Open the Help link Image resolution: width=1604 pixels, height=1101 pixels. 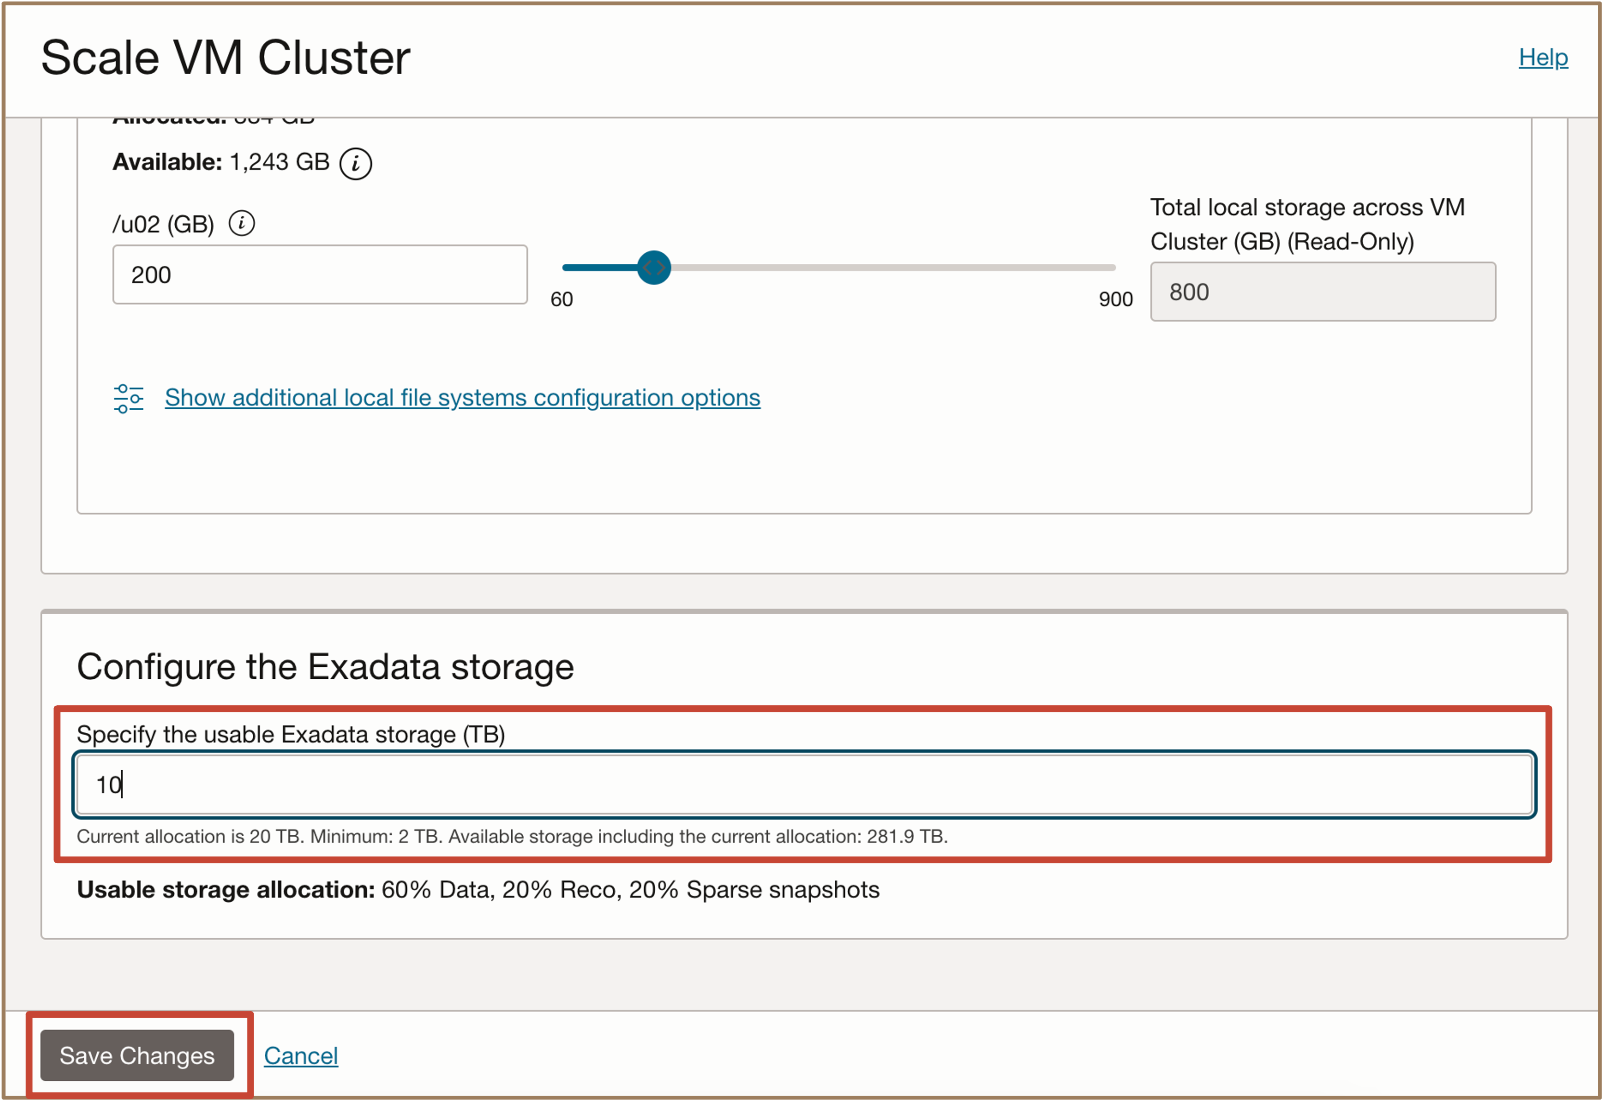(x=1542, y=57)
